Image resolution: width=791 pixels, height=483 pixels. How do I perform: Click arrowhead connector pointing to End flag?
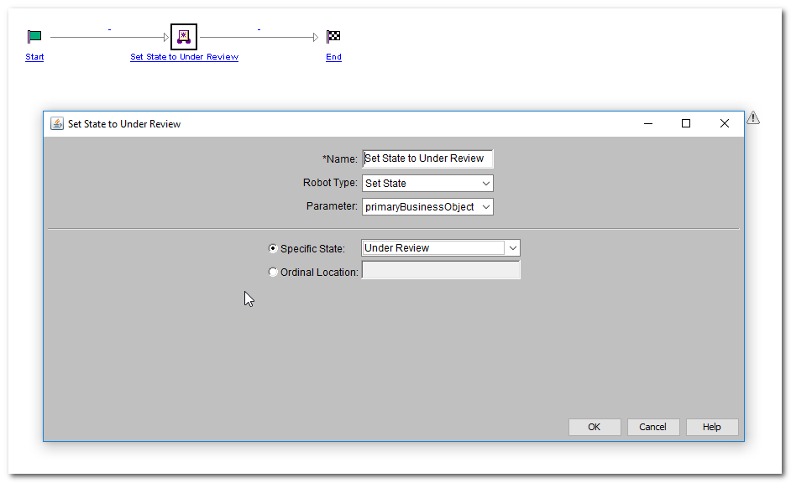[x=316, y=37]
